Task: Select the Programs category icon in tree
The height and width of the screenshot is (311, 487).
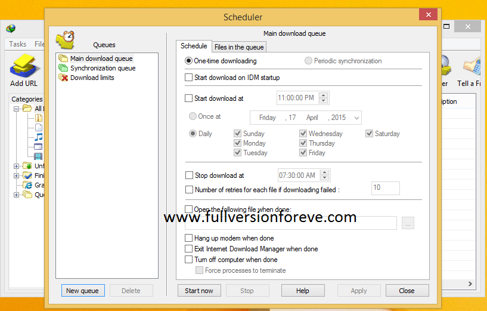Action: click(39, 146)
